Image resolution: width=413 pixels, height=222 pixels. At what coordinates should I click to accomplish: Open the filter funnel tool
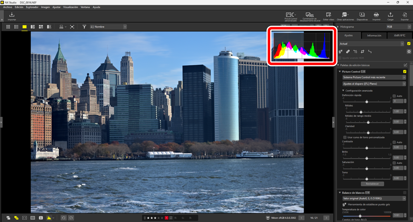84,27
